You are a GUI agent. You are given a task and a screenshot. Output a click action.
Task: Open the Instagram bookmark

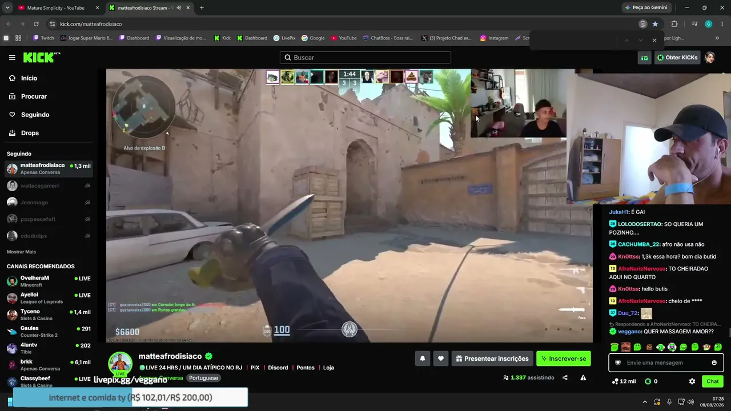494,38
